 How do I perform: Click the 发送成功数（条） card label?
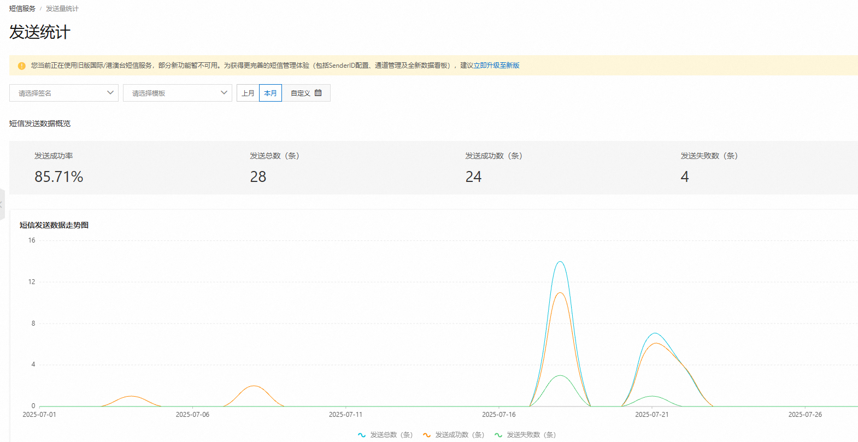tap(493, 156)
